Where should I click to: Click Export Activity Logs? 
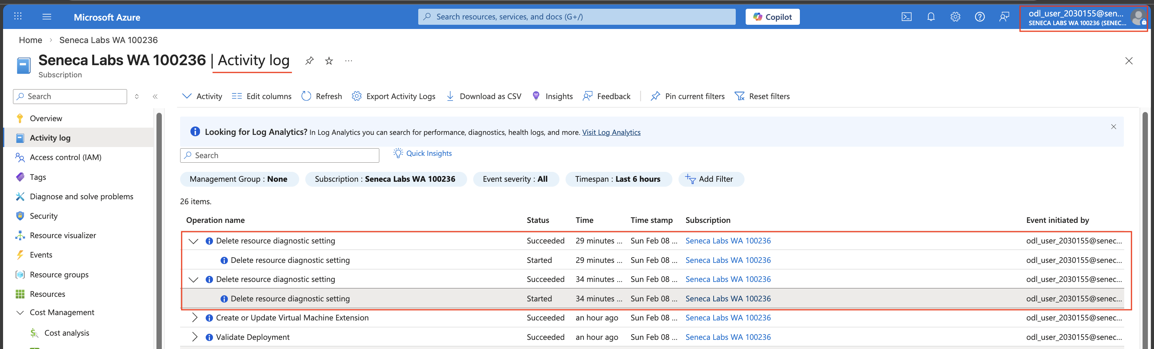(x=393, y=96)
